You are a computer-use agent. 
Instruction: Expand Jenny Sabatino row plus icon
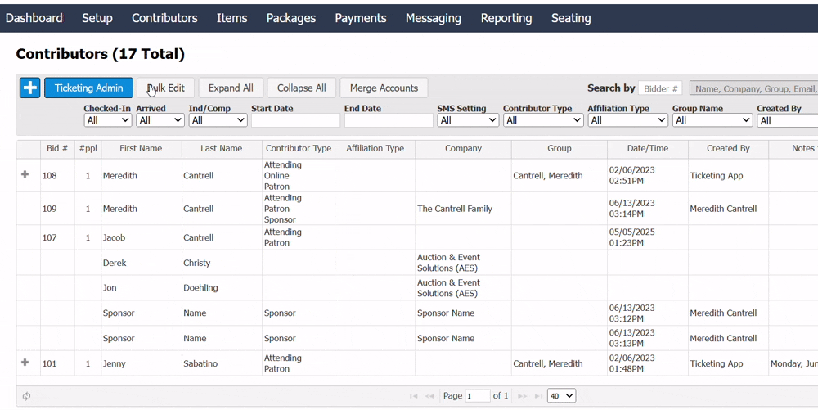coord(25,363)
